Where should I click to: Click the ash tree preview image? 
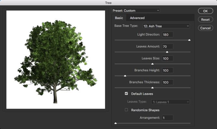(x=56, y=60)
